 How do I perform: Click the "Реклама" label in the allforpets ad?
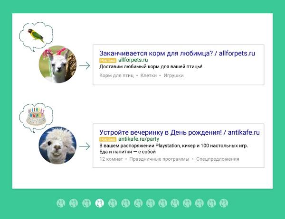[x=108, y=60]
